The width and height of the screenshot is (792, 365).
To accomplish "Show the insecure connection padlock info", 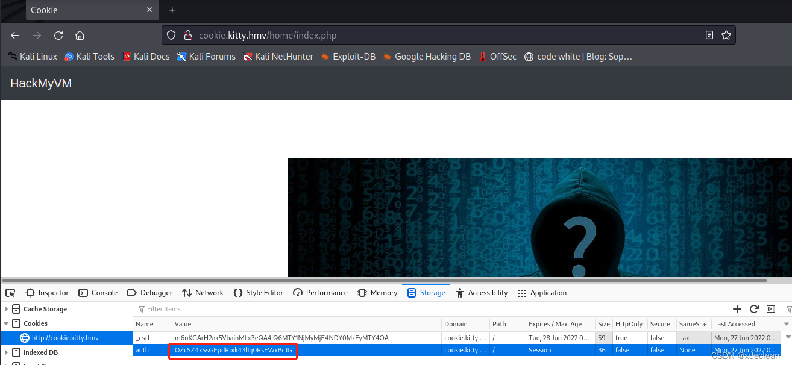I will (187, 35).
